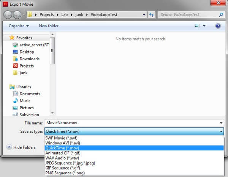This screenshot has height=177, width=228.
Task: Go to Projects in the address path
Action: click(46, 15)
